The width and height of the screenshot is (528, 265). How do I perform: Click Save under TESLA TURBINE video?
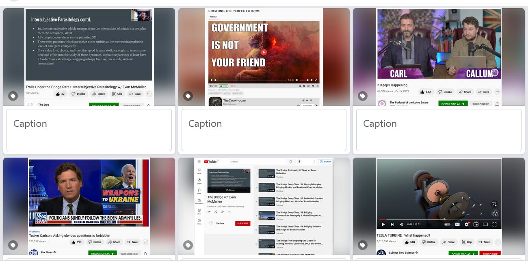coord(484,242)
